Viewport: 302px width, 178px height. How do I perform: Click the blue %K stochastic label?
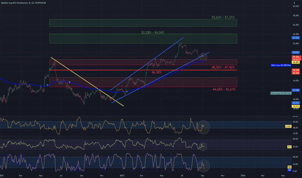coord(289,170)
